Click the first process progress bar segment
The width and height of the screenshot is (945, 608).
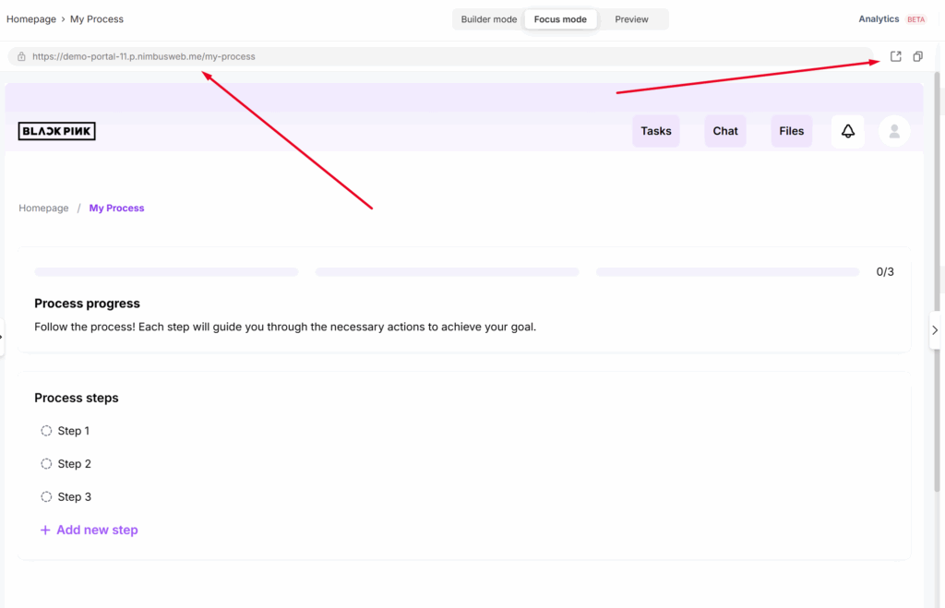[x=166, y=272]
